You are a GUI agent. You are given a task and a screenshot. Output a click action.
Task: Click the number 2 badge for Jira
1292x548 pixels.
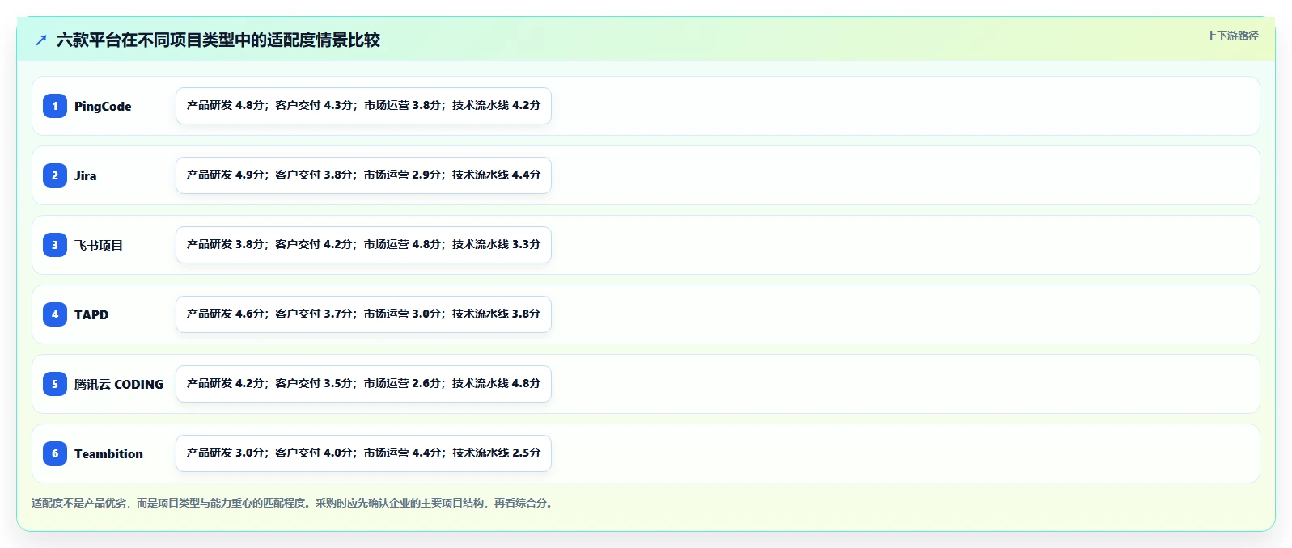click(55, 175)
